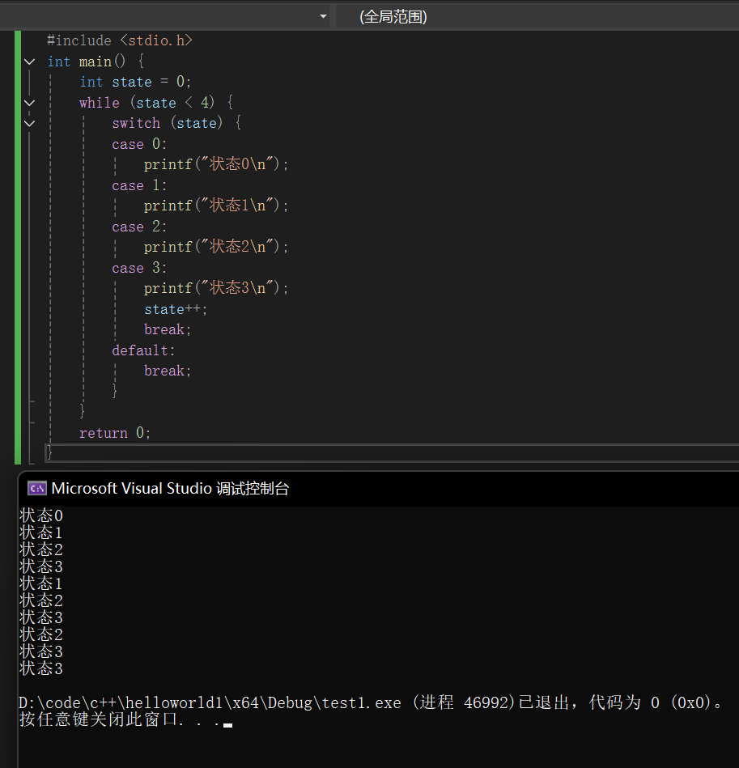The width and height of the screenshot is (739, 768).
Task: Click the printf("状态1\n") statement
Action: (216, 206)
